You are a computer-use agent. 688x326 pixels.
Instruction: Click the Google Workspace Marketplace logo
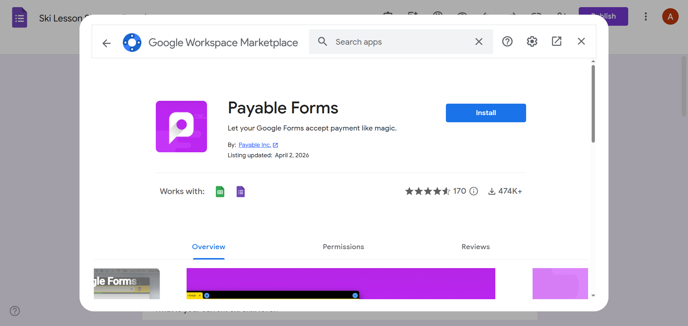pyautogui.click(x=132, y=42)
